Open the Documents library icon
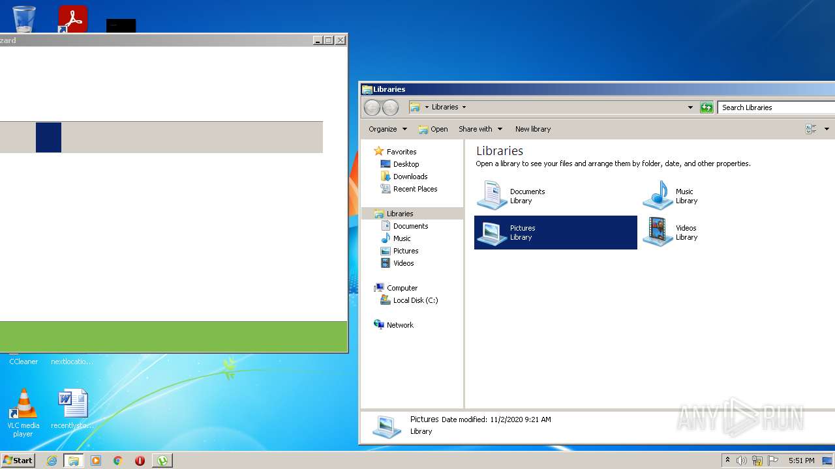835x469 pixels. (x=492, y=195)
